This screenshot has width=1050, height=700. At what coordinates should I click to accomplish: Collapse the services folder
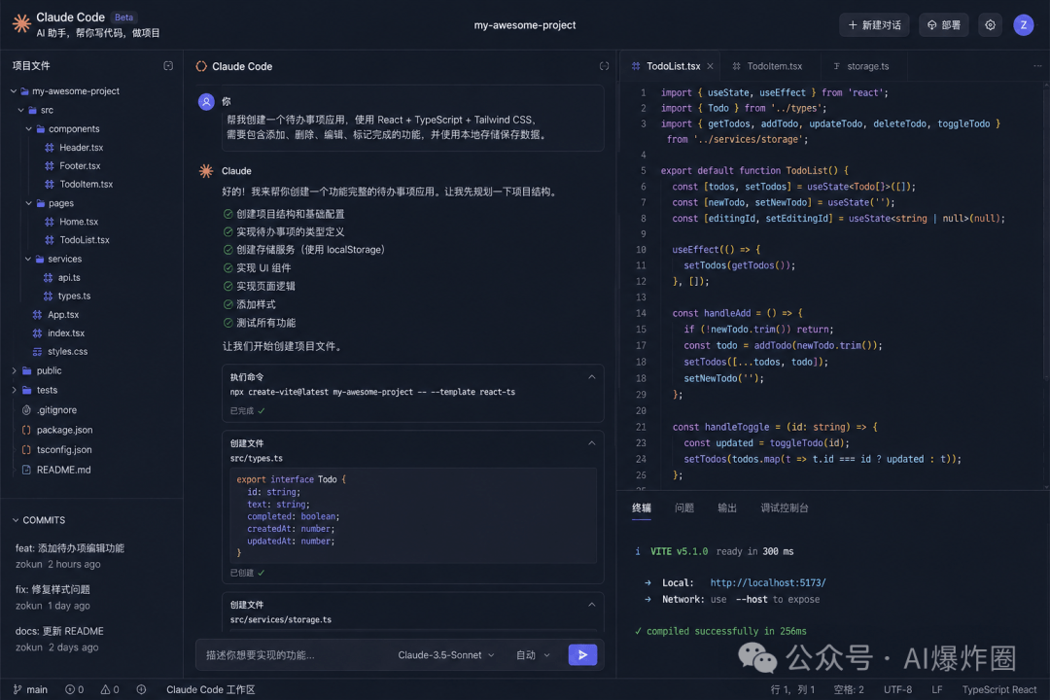click(29, 259)
